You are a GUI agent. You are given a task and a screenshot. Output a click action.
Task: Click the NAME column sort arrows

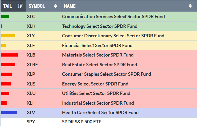point(190,6)
